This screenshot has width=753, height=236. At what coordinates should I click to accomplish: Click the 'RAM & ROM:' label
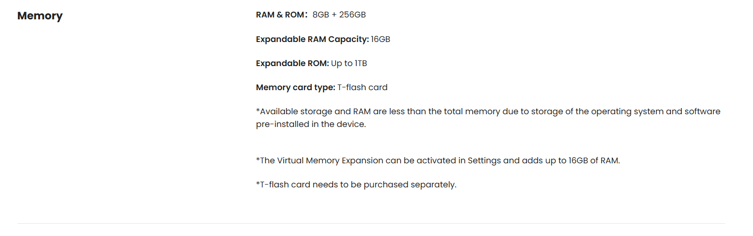pos(281,15)
